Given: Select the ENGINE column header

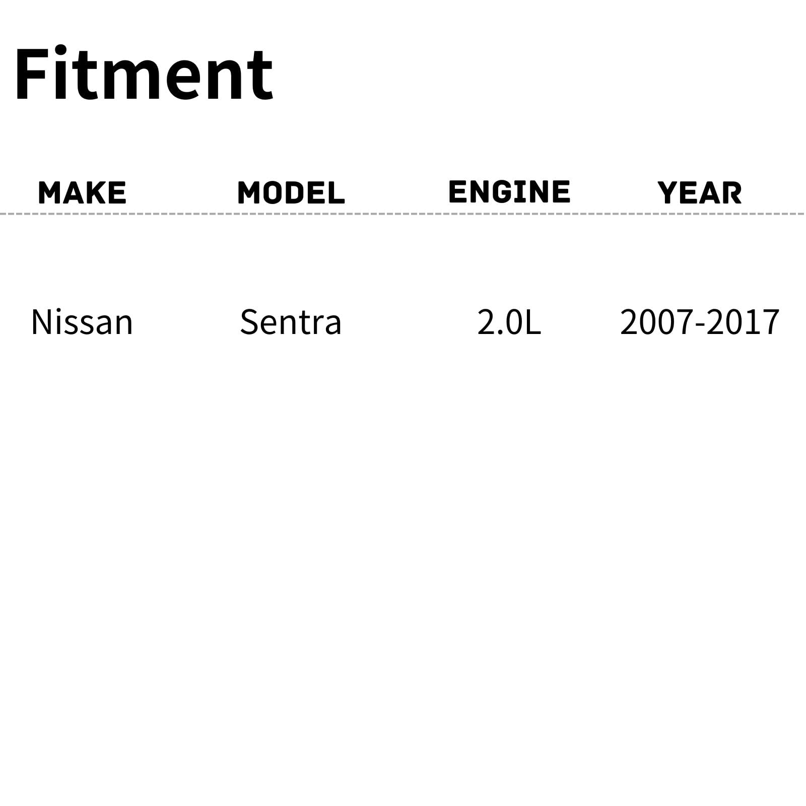Looking at the screenshot, I should 509,191.
